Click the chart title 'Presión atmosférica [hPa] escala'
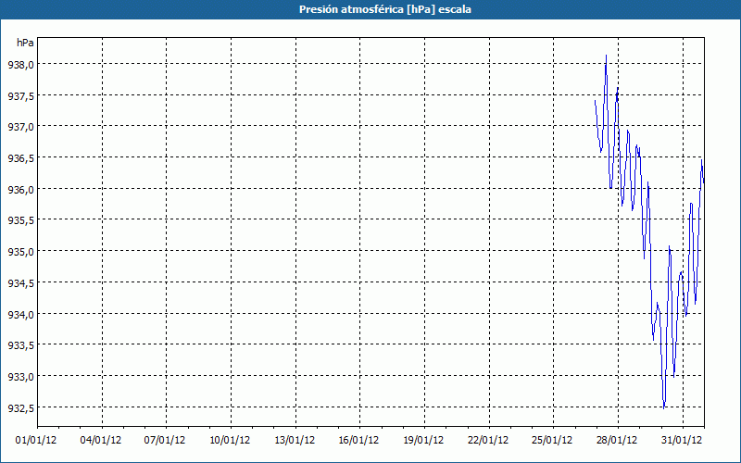 [x=385, y=9]
